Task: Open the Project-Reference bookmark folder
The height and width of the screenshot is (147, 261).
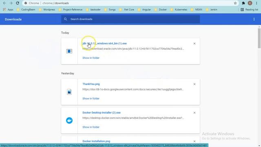Action: 71,10
